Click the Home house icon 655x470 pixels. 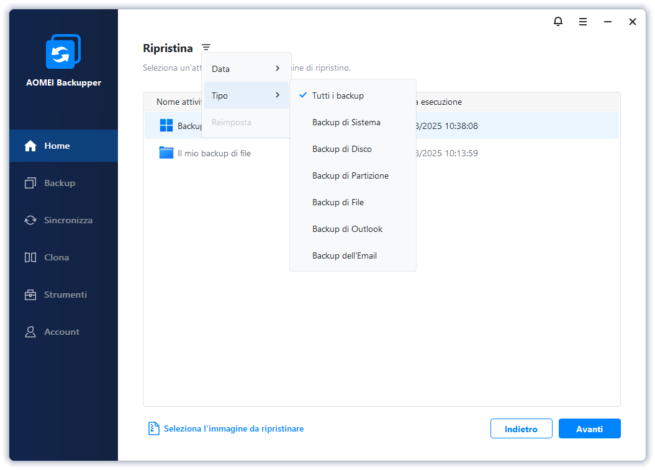tap(30, 146)
